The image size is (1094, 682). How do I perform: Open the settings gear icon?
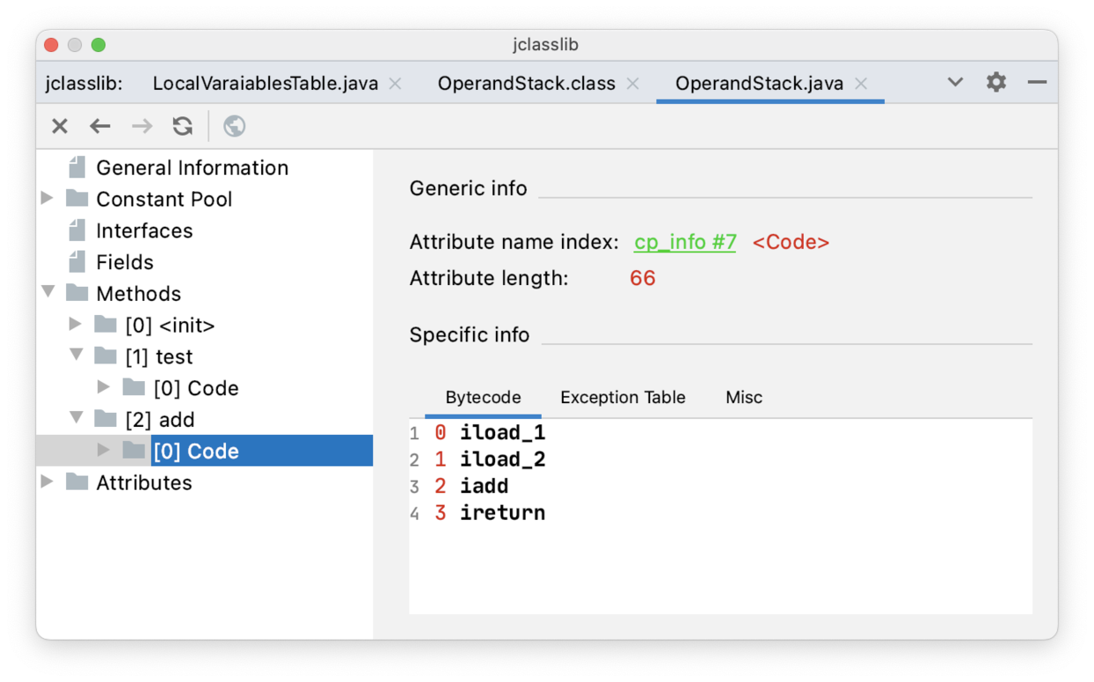(x=996, y=82)
